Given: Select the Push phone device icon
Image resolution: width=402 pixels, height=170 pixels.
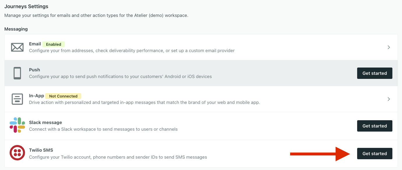Looking at the screenshot, I should point(17,73).
